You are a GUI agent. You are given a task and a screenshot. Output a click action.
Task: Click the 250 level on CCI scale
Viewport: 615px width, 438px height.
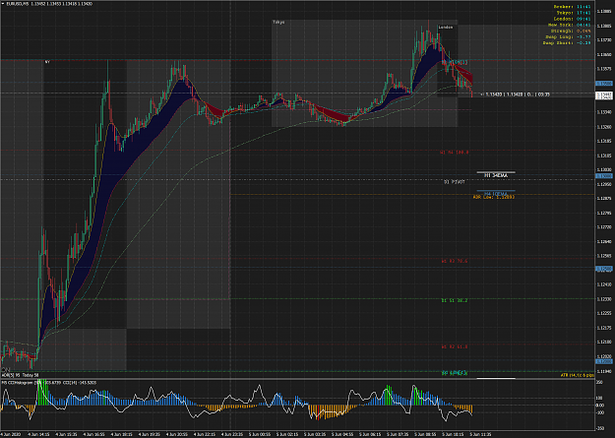tap(599, 382)
